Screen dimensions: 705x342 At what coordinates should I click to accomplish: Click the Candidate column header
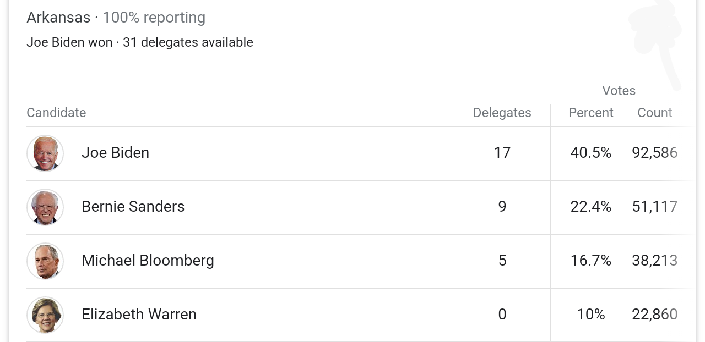[56, 113]
